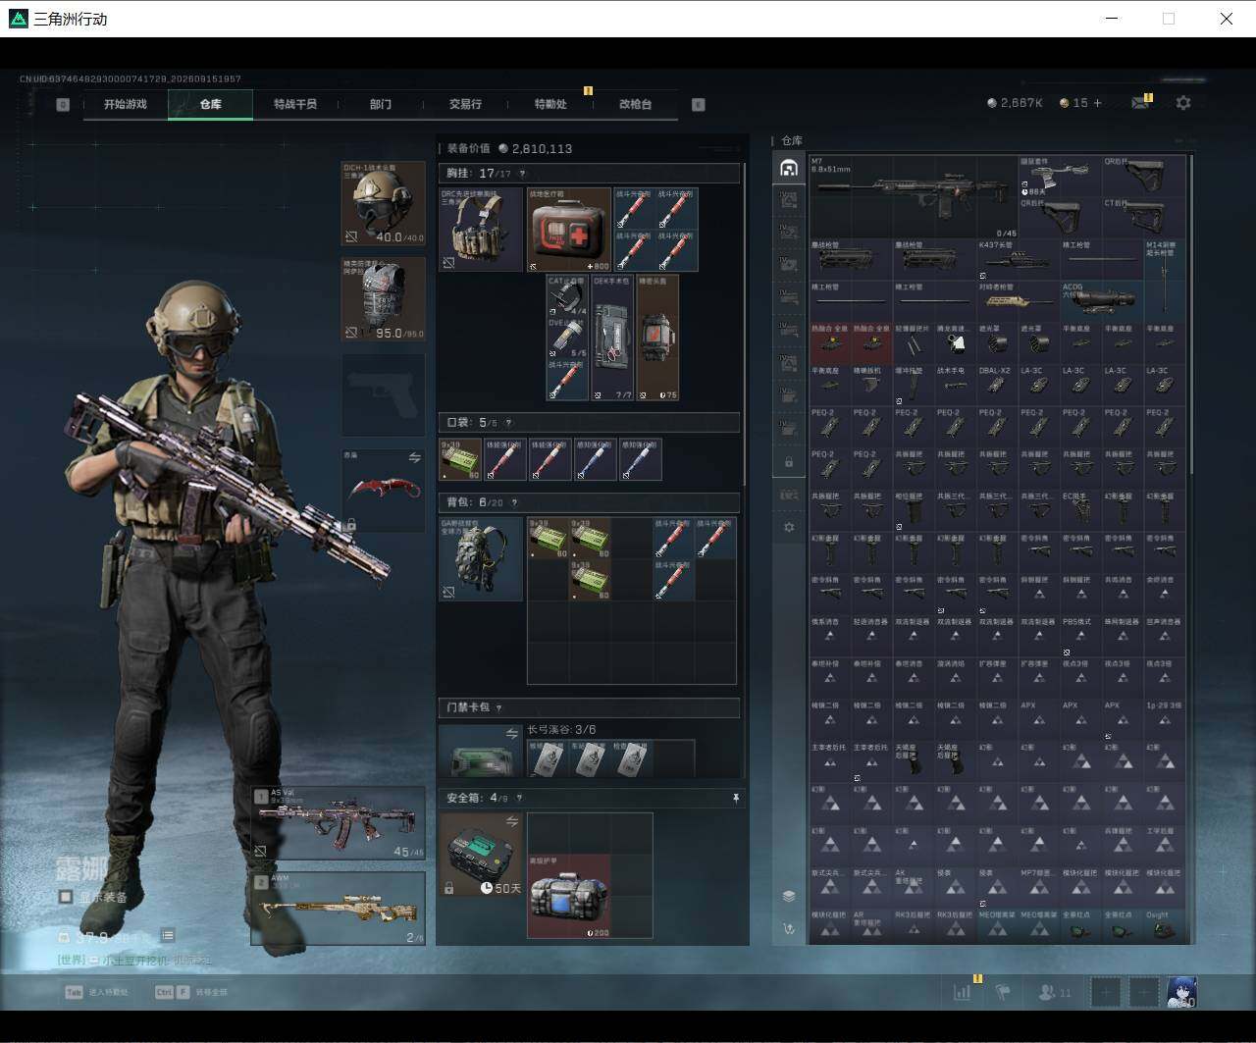Viewport: 1256px width, 1043px height.
Task: Select the equipped DICH-1 helmet slot
Action: point(384,203)
